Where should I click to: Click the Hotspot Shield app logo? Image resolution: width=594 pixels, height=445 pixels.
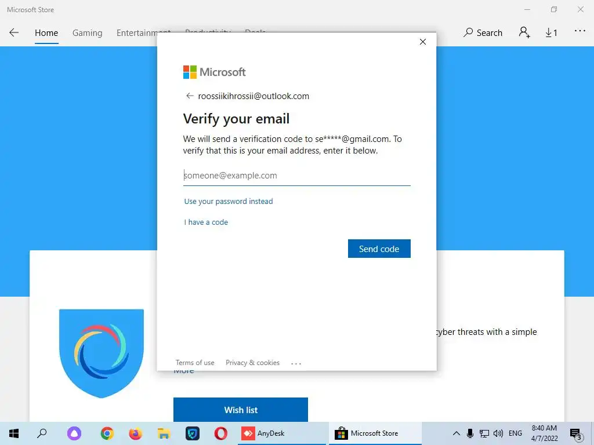[x=102, y=353]
